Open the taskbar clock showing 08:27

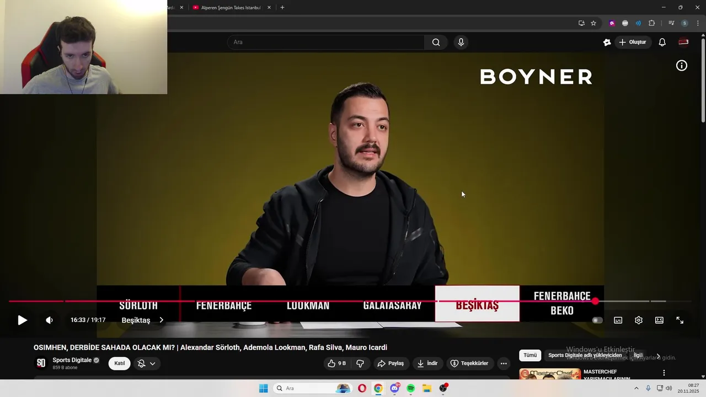[x=688, y=388]
